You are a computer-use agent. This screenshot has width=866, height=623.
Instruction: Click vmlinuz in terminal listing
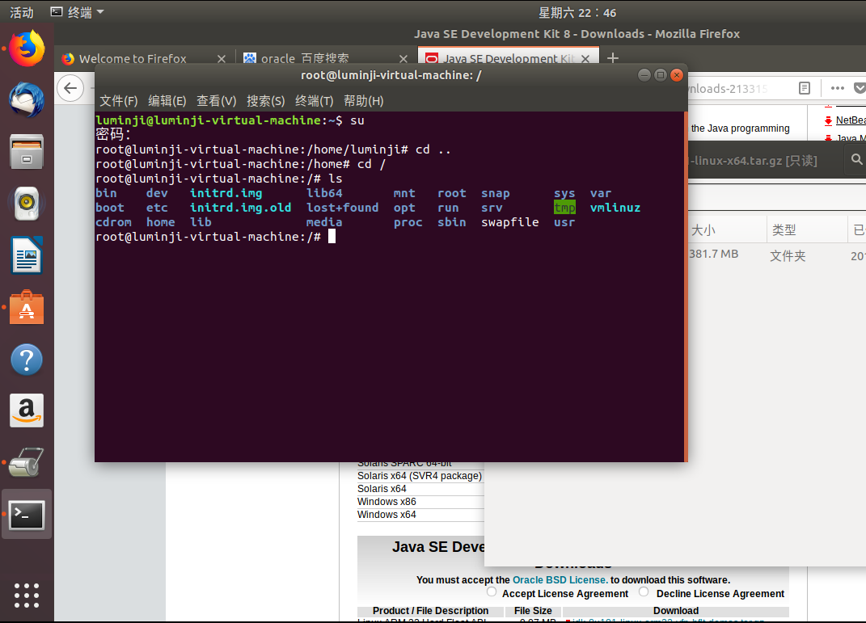pos(615,208)
